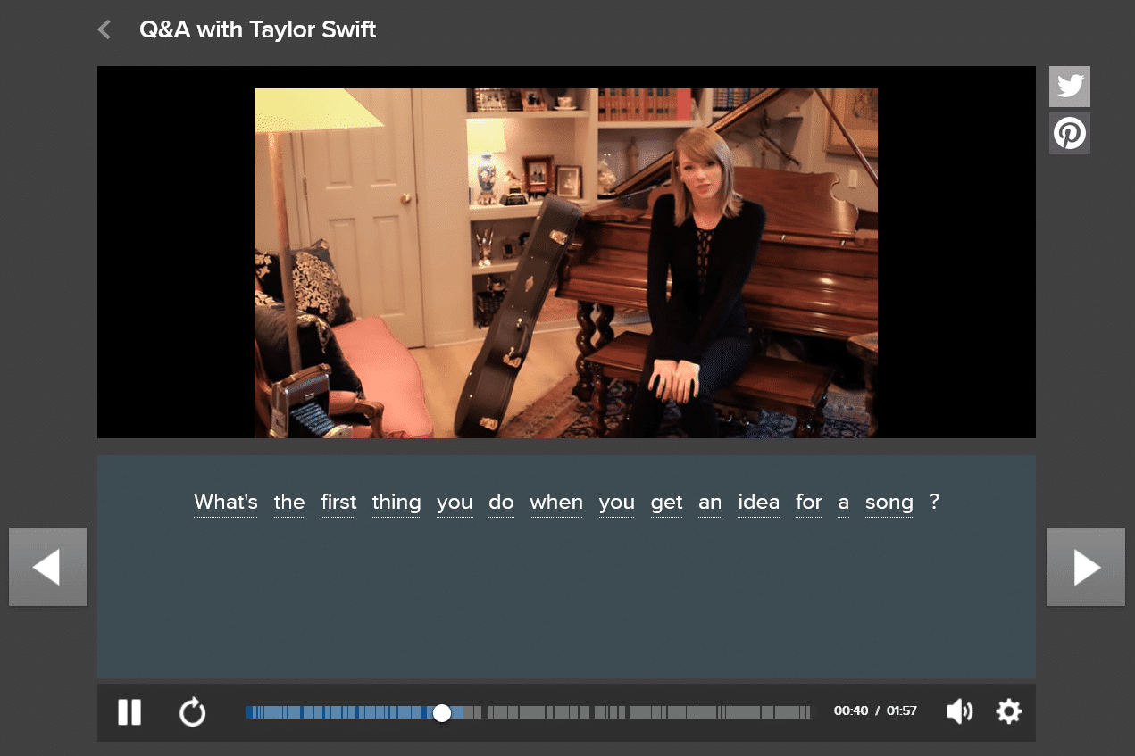Screen dimensions: 1135x756
Task: Pin the video on Pinterest
Action: tap(1069, 133)
